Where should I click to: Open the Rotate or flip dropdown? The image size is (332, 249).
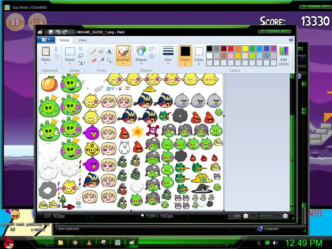[x=82, y=63]
